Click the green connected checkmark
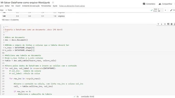 [151, 10]
